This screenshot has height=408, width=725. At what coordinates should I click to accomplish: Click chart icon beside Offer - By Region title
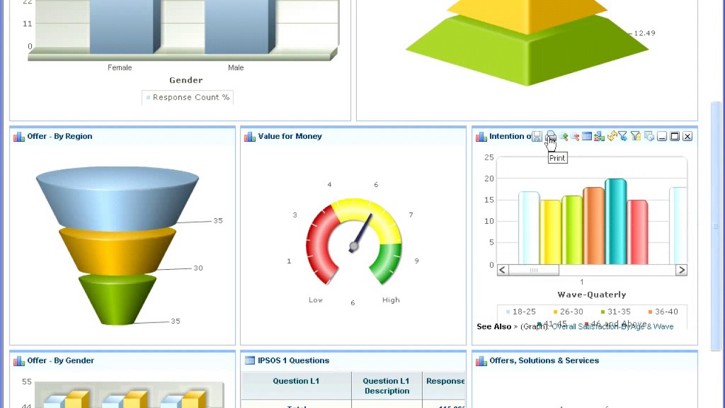pos(19,137)
